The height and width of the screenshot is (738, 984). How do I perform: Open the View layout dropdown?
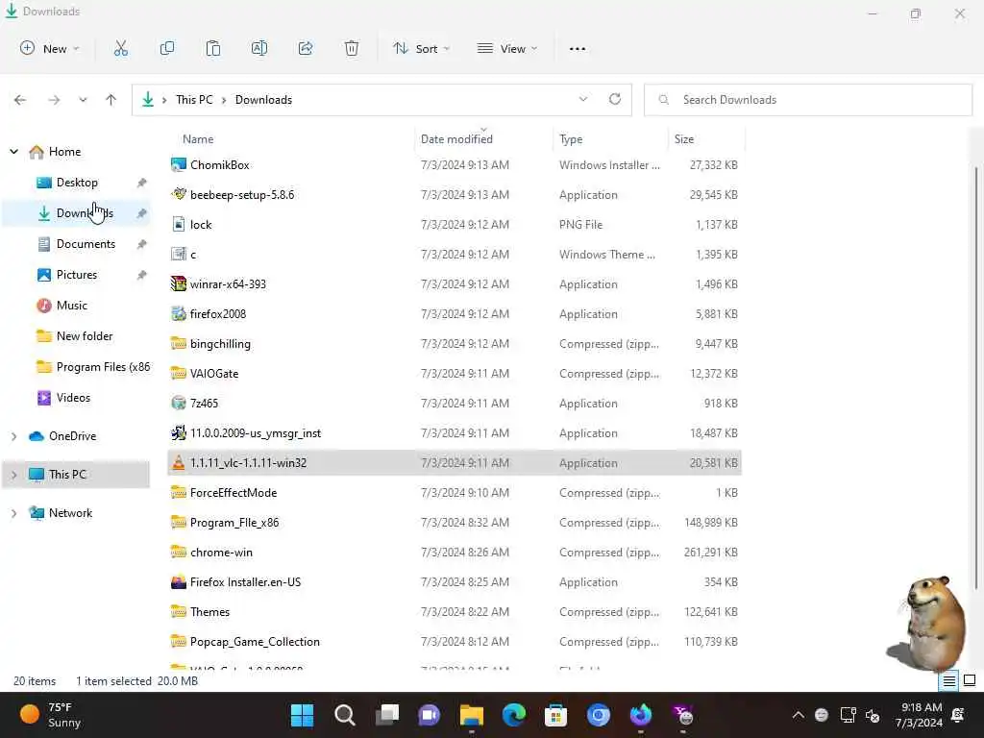click(507, 48)
